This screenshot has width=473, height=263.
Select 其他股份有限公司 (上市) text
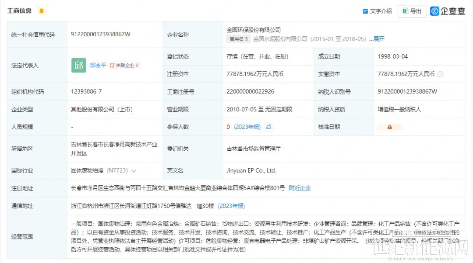click(x=102, y=109)
